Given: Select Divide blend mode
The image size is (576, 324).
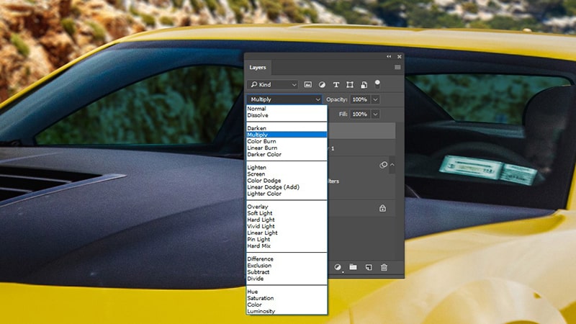Looking at the screenshot, I should (287, 279).
